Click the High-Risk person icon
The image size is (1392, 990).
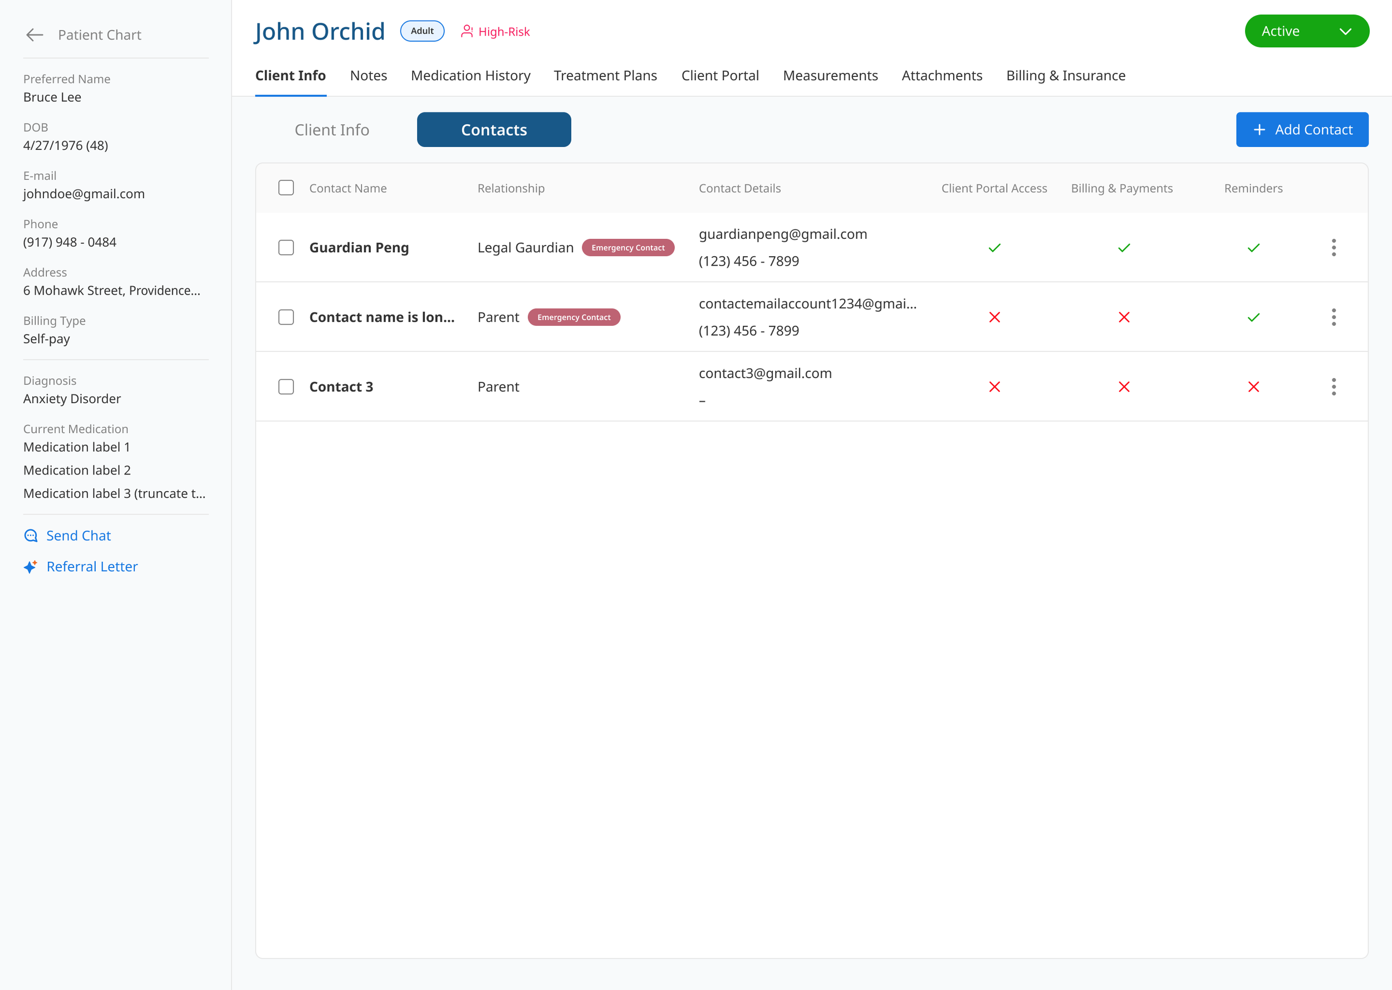466,31
